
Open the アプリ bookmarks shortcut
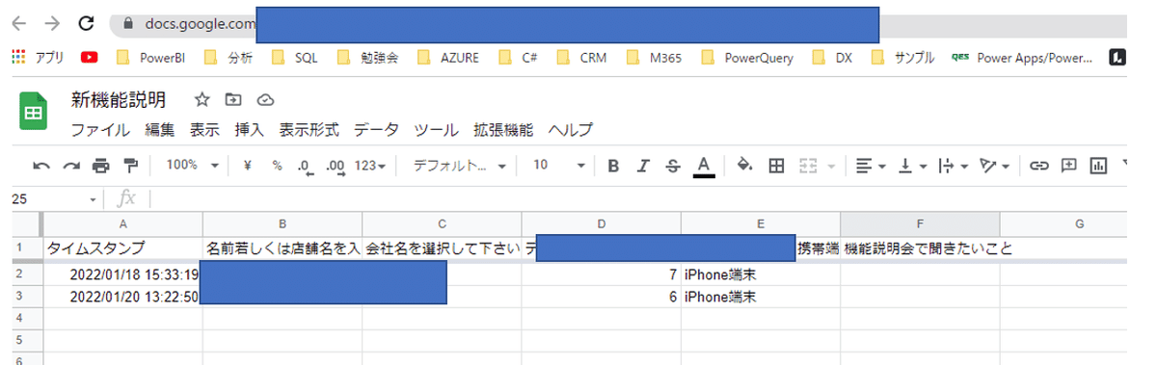(x=38, y=58)
